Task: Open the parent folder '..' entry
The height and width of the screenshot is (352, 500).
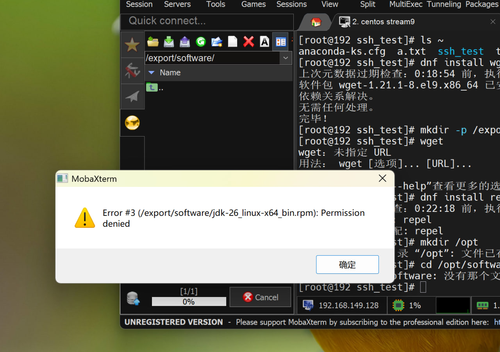Action: point(155,87)
